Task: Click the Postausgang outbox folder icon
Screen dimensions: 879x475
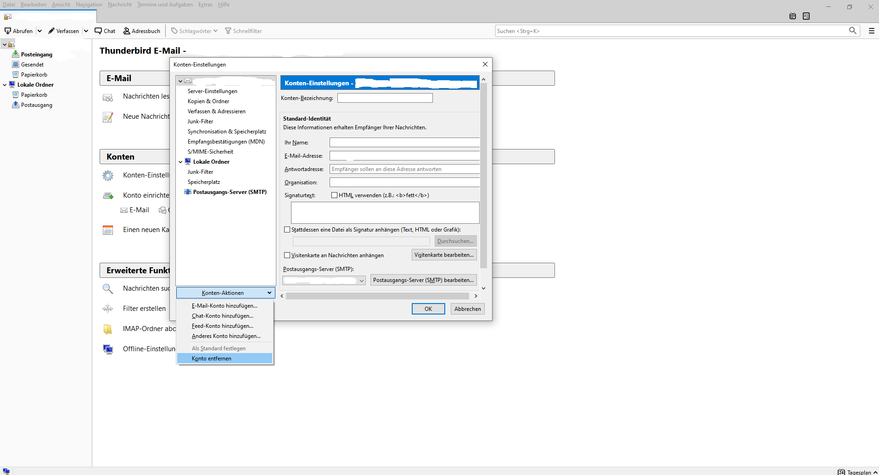Action: click(16, 105)
